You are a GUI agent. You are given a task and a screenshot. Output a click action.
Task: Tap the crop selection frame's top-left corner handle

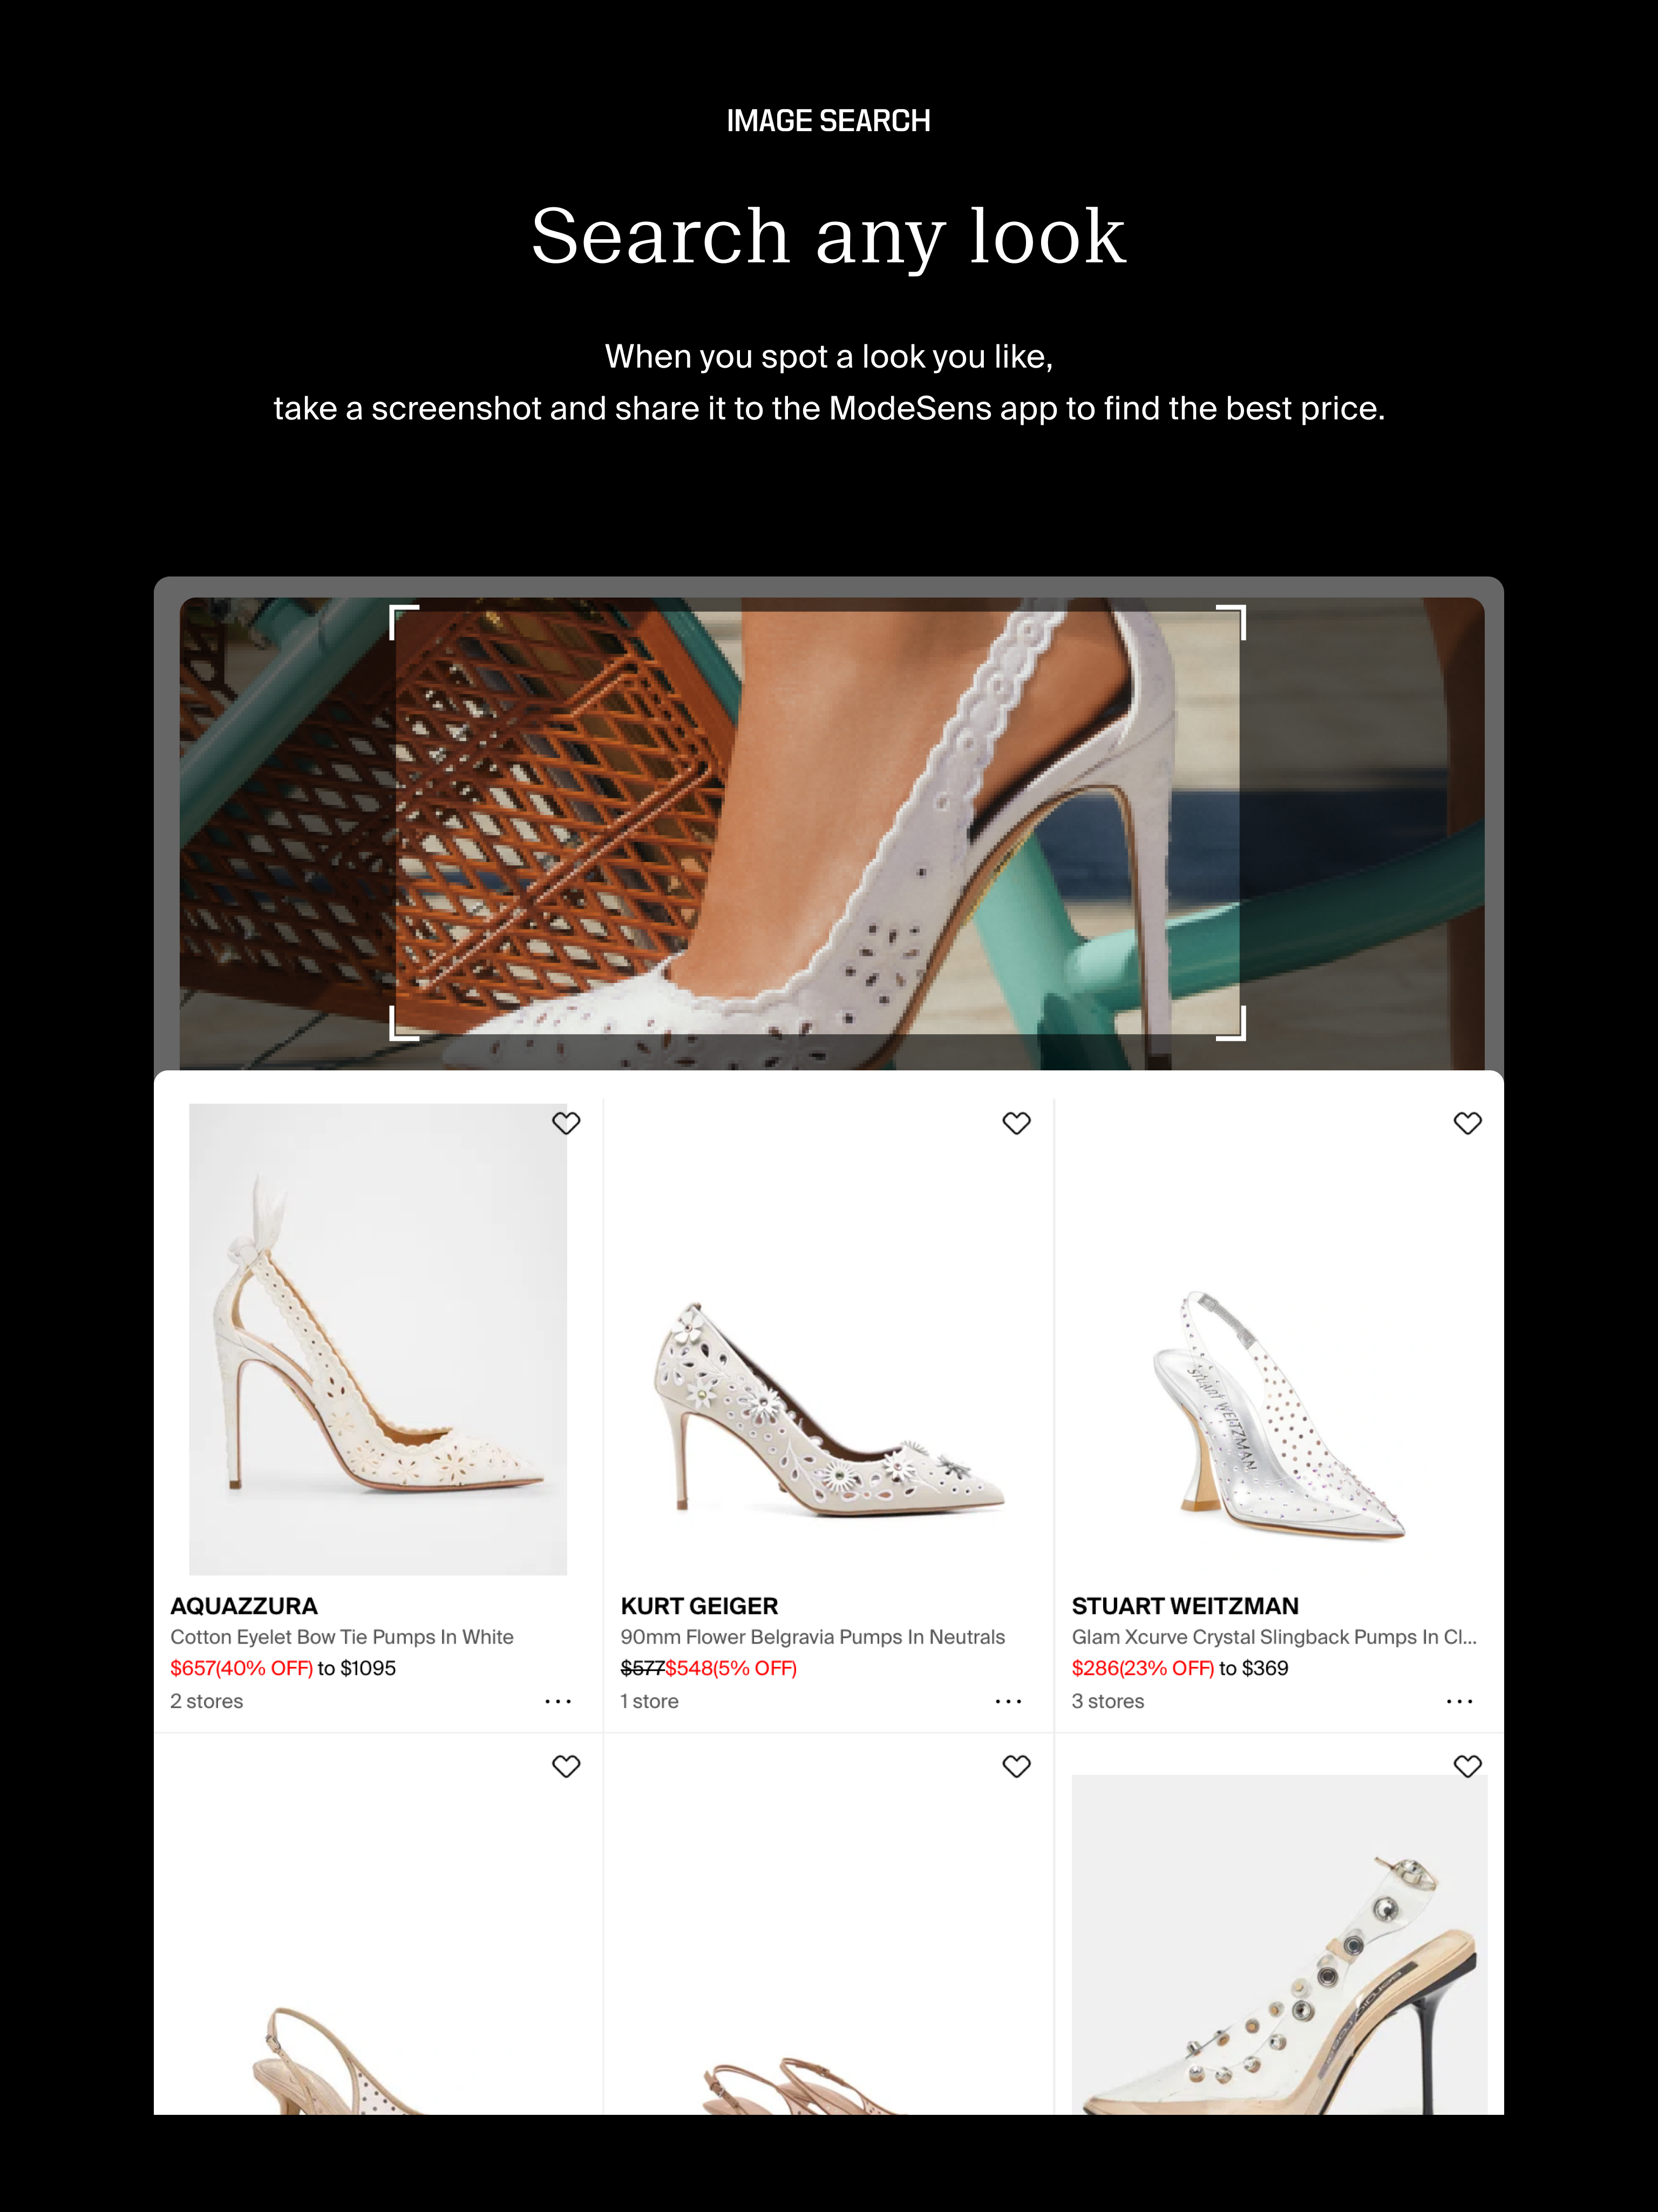click(x=403, y=621)
